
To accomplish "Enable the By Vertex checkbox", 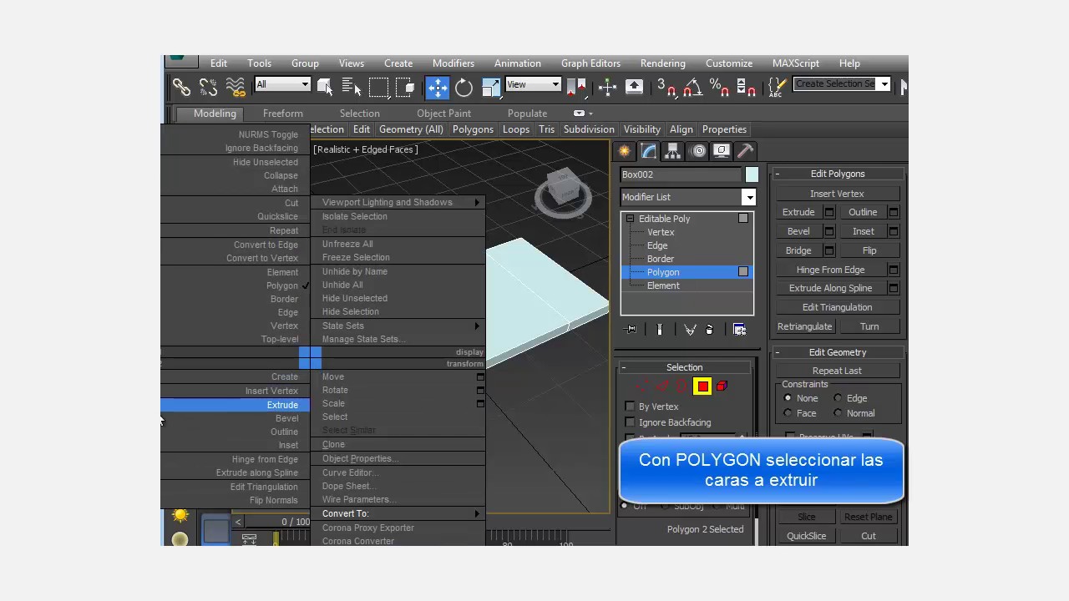I will (631, 407).
